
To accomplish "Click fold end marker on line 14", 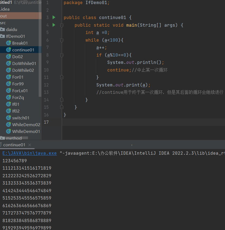I will click(62, 100).
